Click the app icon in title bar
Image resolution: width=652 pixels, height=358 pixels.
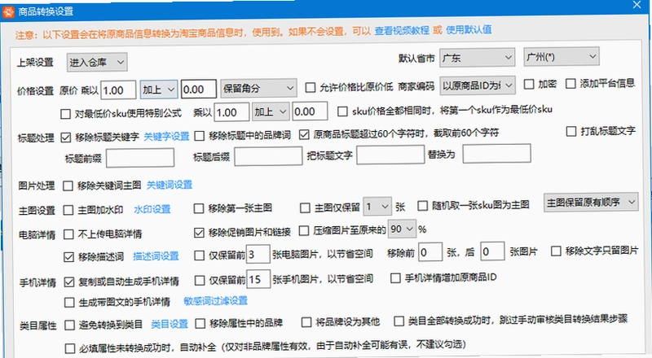point(8,11)
